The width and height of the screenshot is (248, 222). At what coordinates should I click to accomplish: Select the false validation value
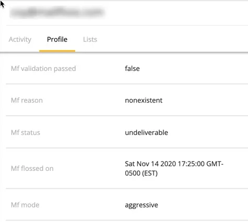pyautogui.click(x=132, y=68)
